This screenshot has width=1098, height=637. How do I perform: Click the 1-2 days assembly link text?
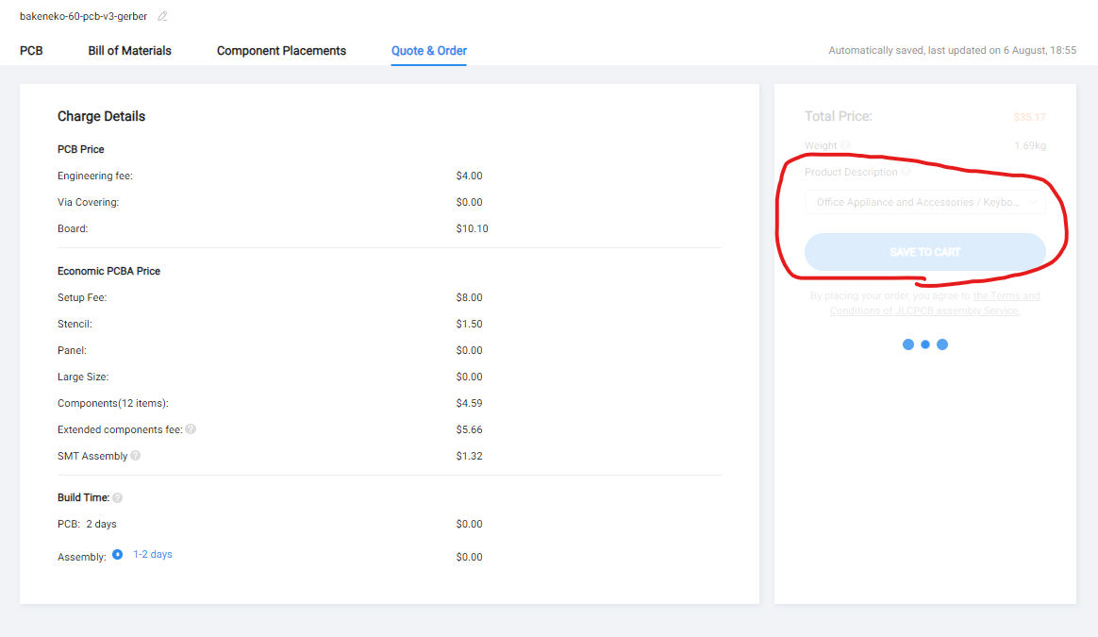pyautogui.click(x=153, y=554)
